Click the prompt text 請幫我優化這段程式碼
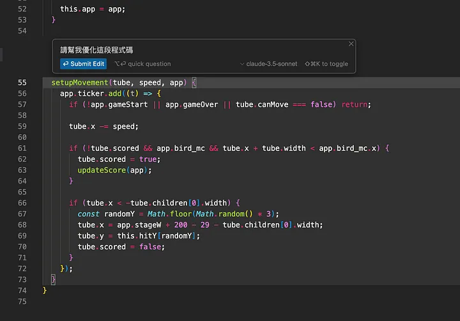Screen dimensions: 460x321 pos(96,50)
